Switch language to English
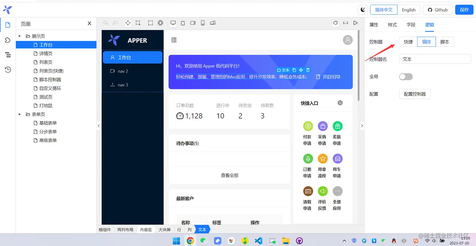The height and width of the screenshot is (246, 476). pyautogui.click(x=409, y=10)
